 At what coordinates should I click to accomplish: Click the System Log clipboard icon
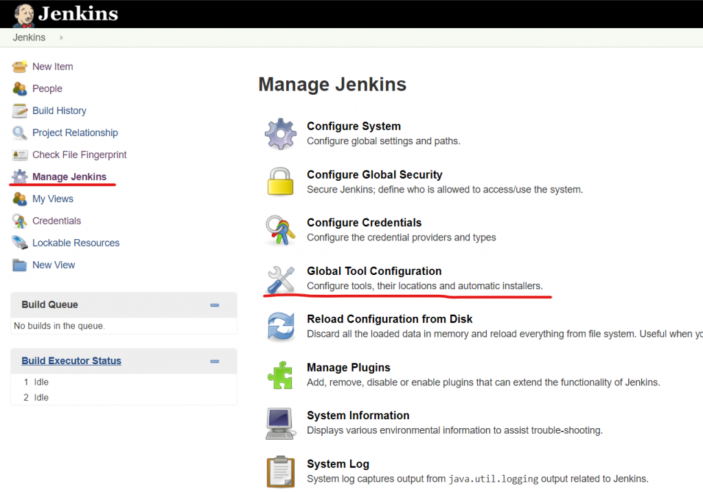pyautogui.click(x=281, y=472)
